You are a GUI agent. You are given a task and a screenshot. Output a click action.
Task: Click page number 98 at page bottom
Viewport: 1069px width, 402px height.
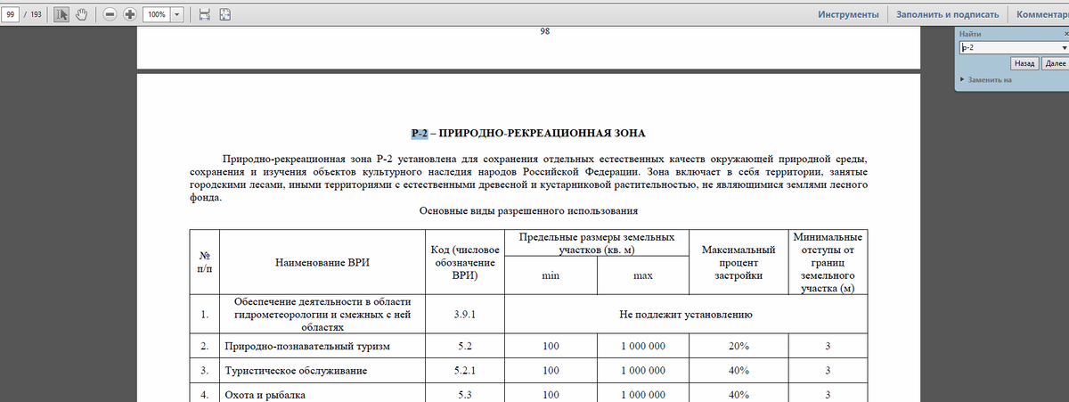tap(544, 32)
